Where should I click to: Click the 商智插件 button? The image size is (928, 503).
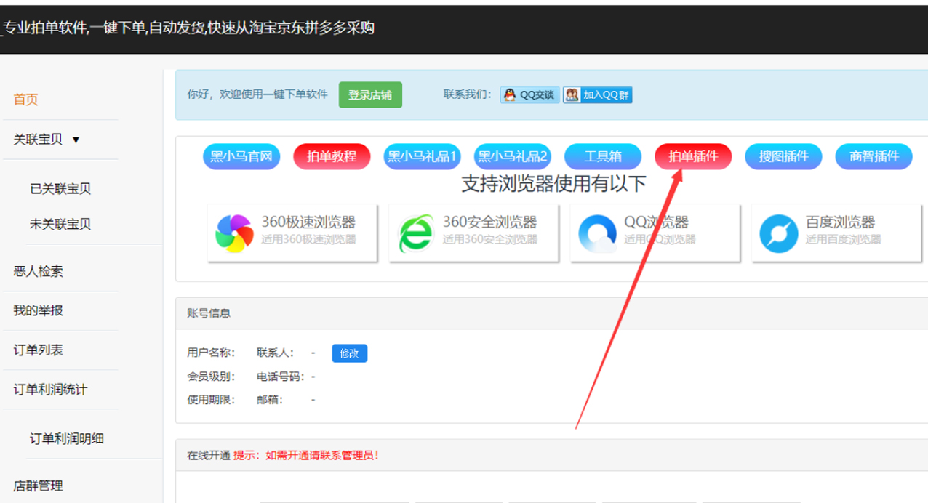(x=874, y=156)
